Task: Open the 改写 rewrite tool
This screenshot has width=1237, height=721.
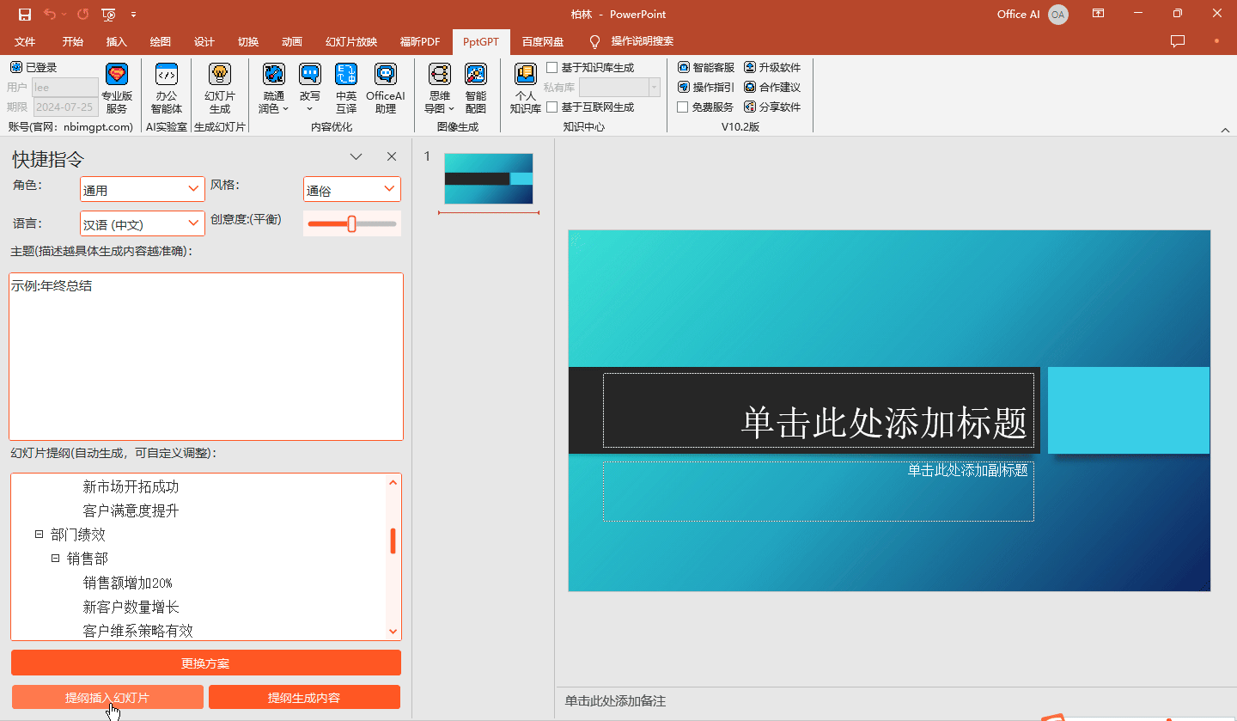Action: (x=309, y=89)
